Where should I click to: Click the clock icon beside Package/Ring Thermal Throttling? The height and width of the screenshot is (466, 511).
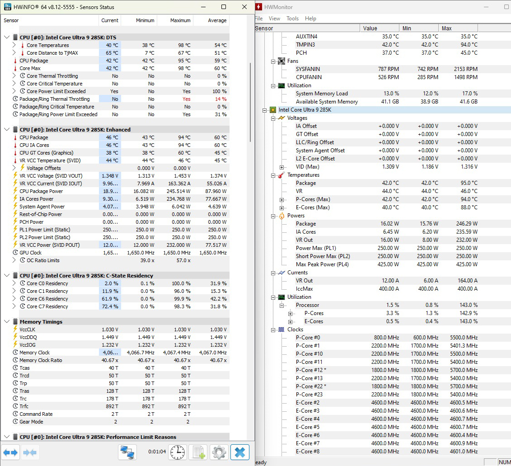click(15, 99)
